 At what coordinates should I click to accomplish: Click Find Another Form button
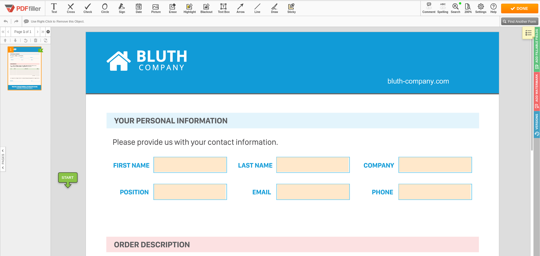click(x=519, y=21)
